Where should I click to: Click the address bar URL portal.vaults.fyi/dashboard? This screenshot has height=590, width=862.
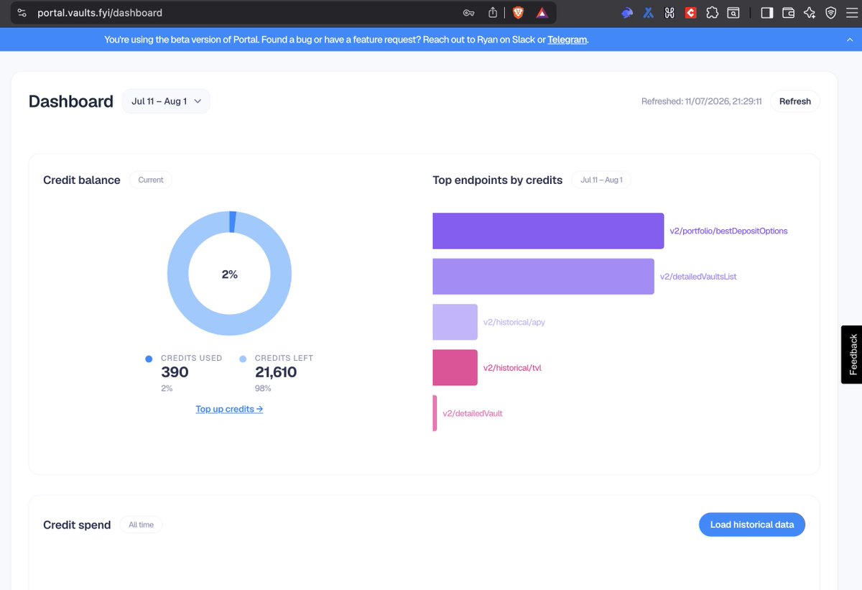point(100,13)
